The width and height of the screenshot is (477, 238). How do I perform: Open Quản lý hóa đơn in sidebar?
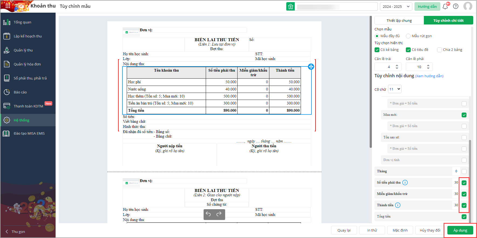(x=27, y=64)
